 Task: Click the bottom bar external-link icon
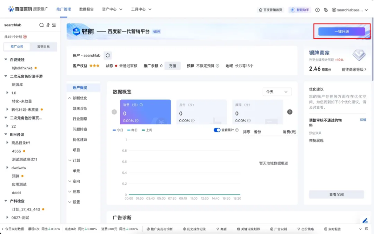[367, 229]
